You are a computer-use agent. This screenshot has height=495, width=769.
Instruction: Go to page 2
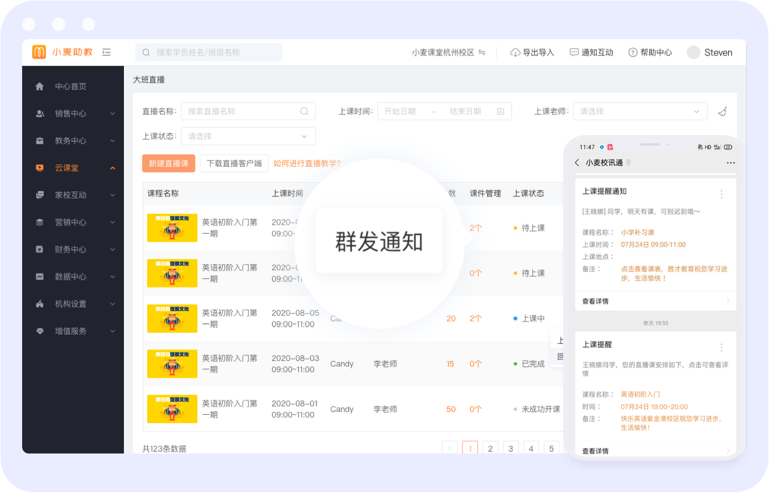[490, 448]
